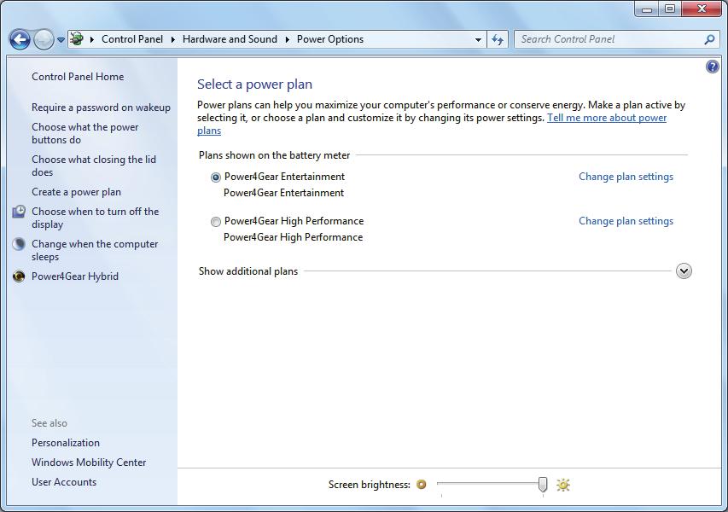Open the Help question mark icon
The height and width of the screenshot is (512, 728).
(x=713, y=67)
